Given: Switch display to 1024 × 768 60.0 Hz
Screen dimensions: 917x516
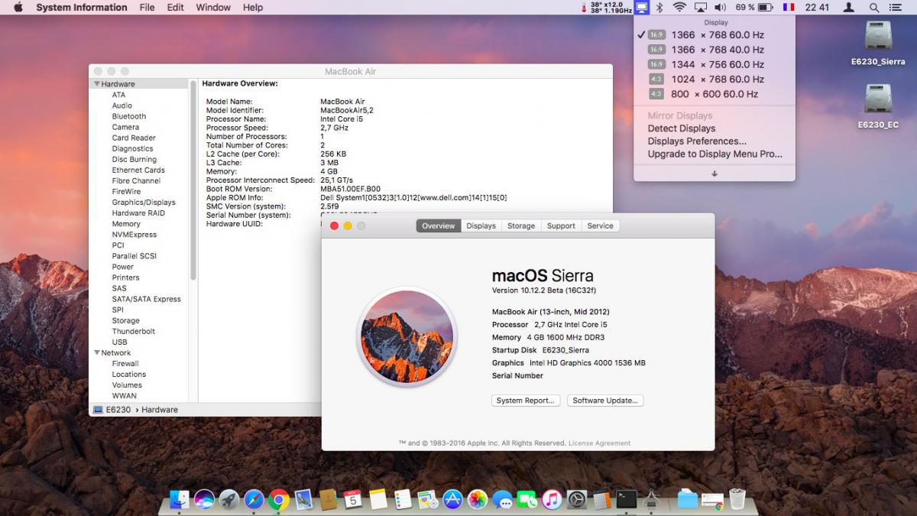Looking at the screenshot, I should (x=717, y=79).
